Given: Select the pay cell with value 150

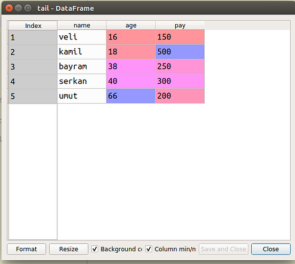Looking at the screenshot, I should [x=180, y=37].
